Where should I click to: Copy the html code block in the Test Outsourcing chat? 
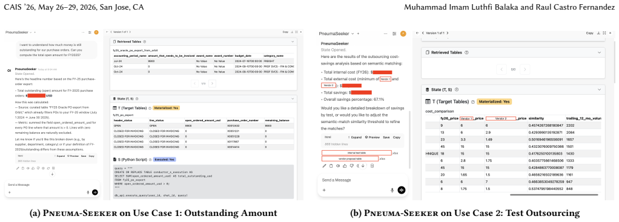tap(396, 137)
